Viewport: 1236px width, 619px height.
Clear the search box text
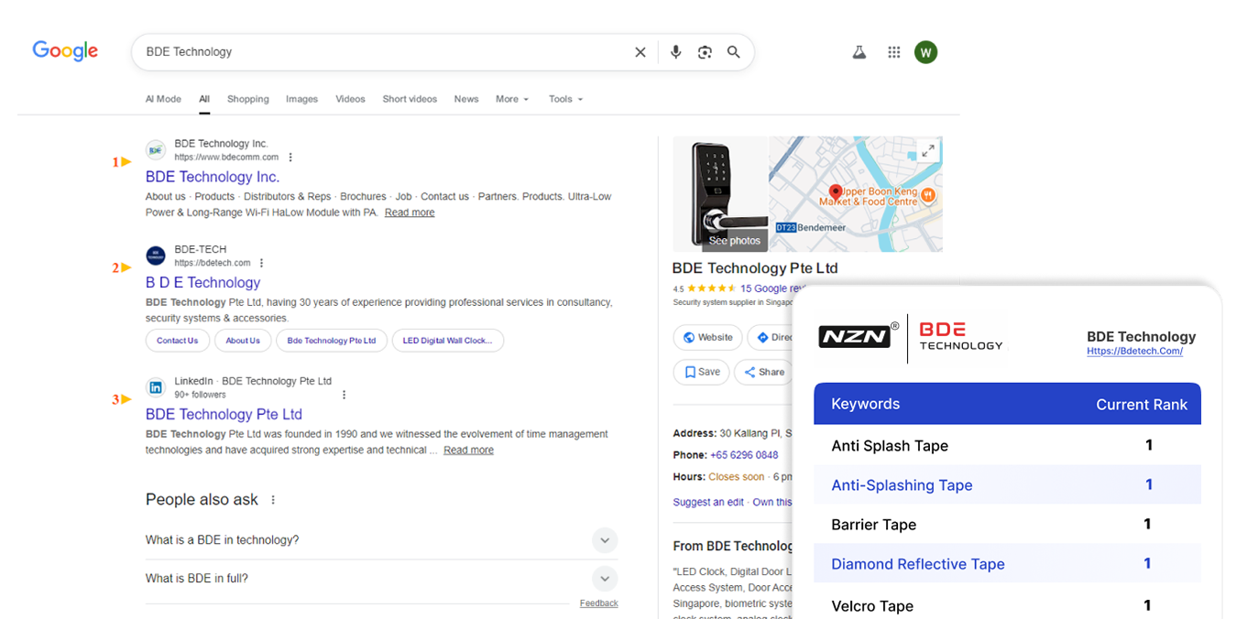click(640, 52)
